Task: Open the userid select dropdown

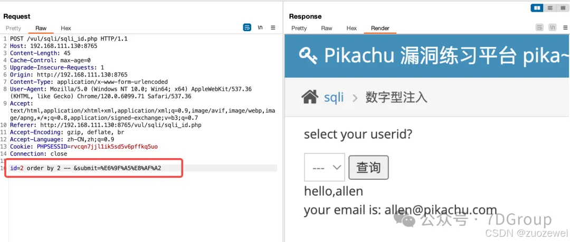Action: click(324, 167)
